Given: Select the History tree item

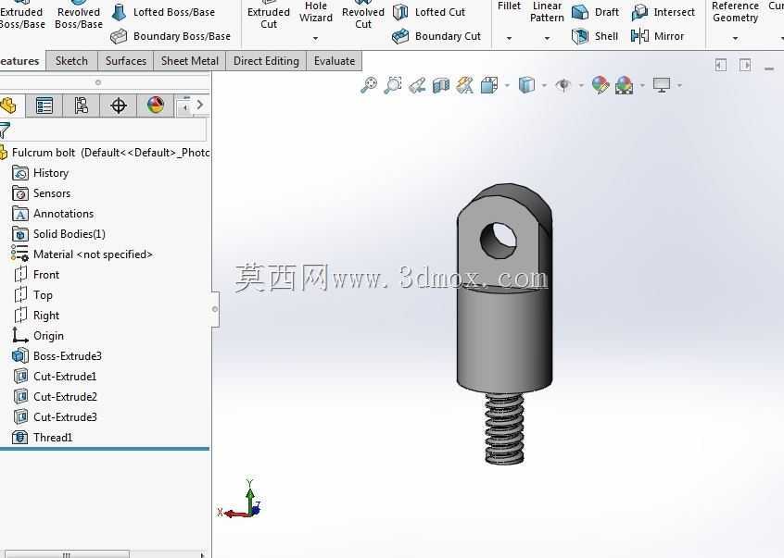Looking at the screenshot, I should click(41, 173).
